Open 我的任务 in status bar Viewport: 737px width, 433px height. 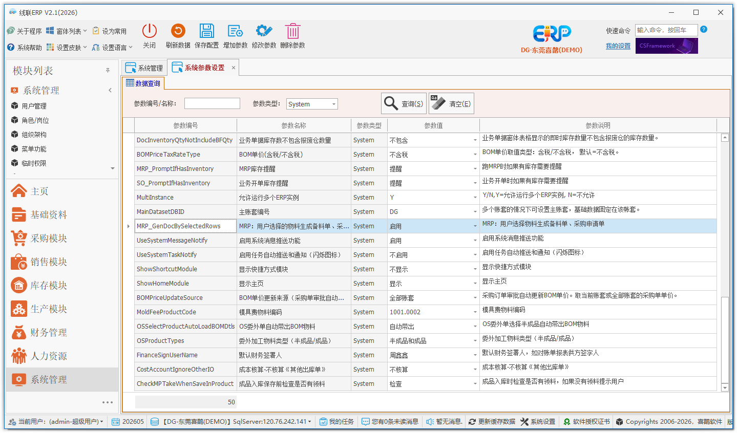coord(336,422)
